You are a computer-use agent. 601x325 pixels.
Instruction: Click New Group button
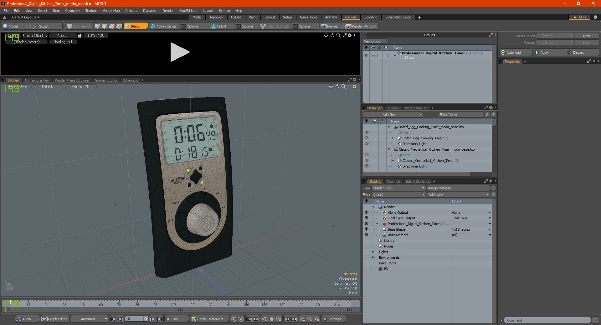375,41
